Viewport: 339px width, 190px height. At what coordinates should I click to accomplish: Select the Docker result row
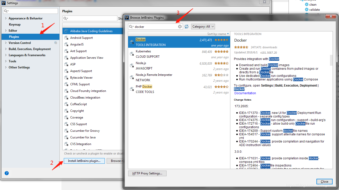coord(179,42)
